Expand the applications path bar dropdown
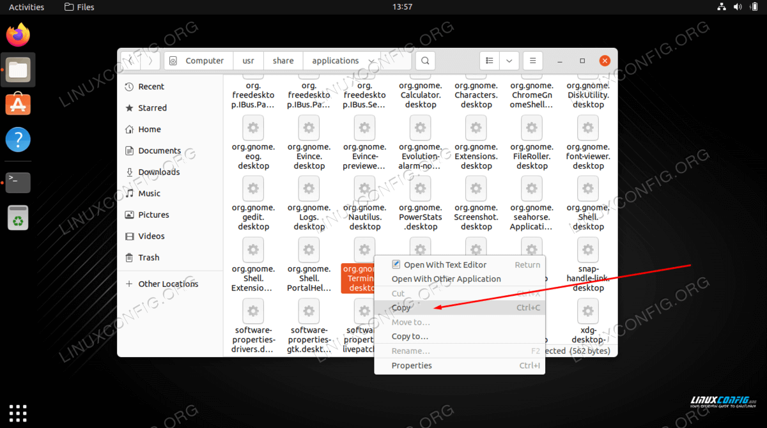 coord(371,61)
